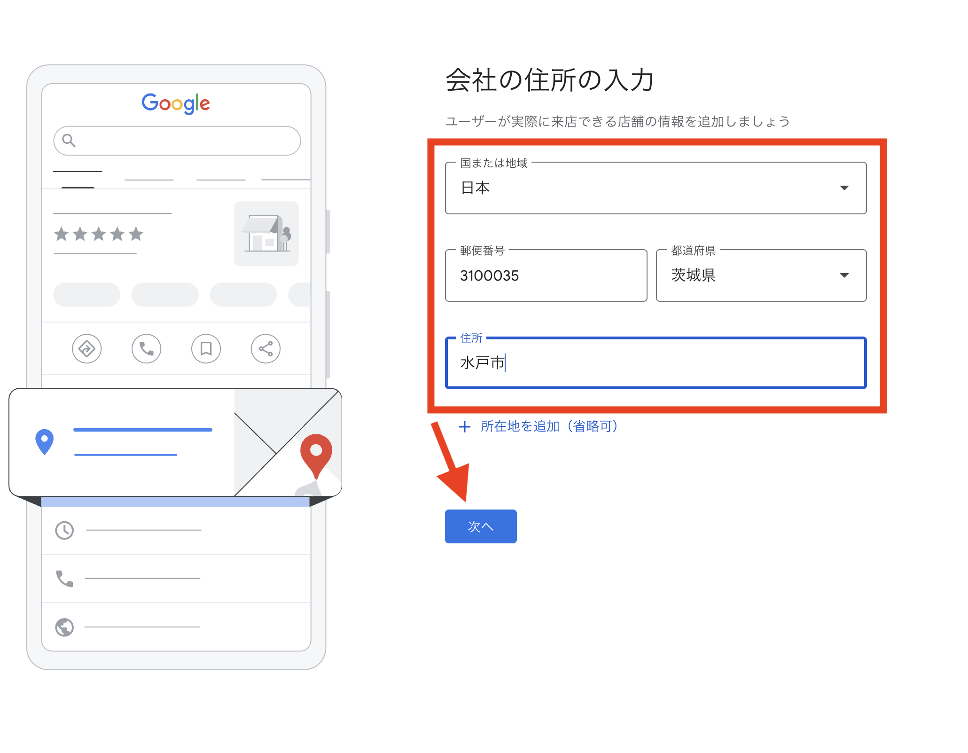Select the 茨城県 prefecture value
968x753 pixels.
click(694, 275)
